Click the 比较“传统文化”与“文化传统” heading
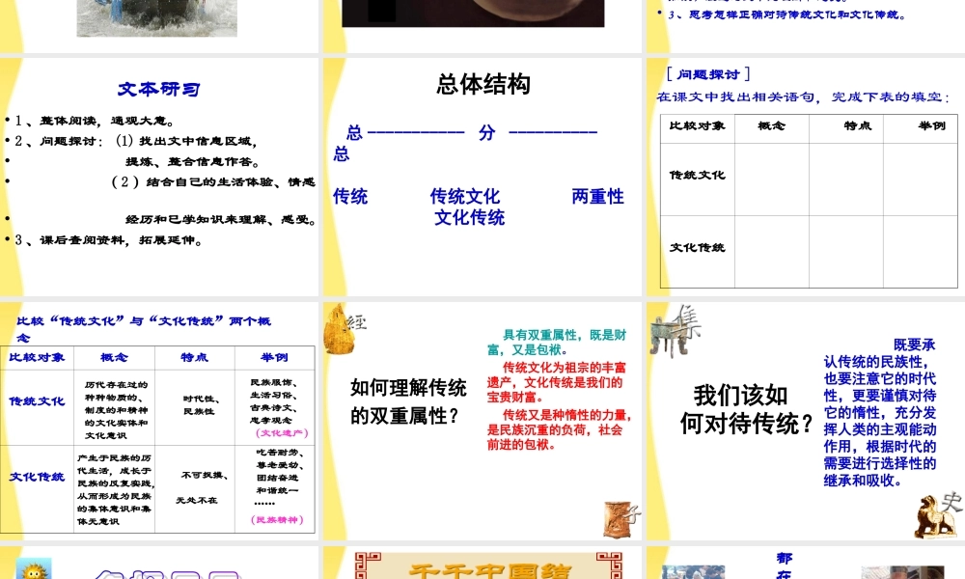The image size is (965, 579). point(144,328)
